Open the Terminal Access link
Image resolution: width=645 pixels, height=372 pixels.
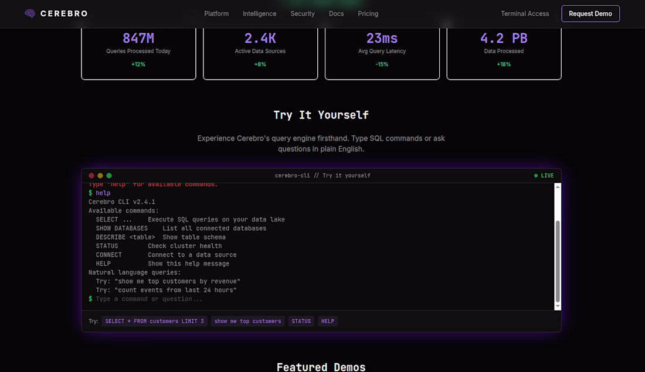point(525,13)
